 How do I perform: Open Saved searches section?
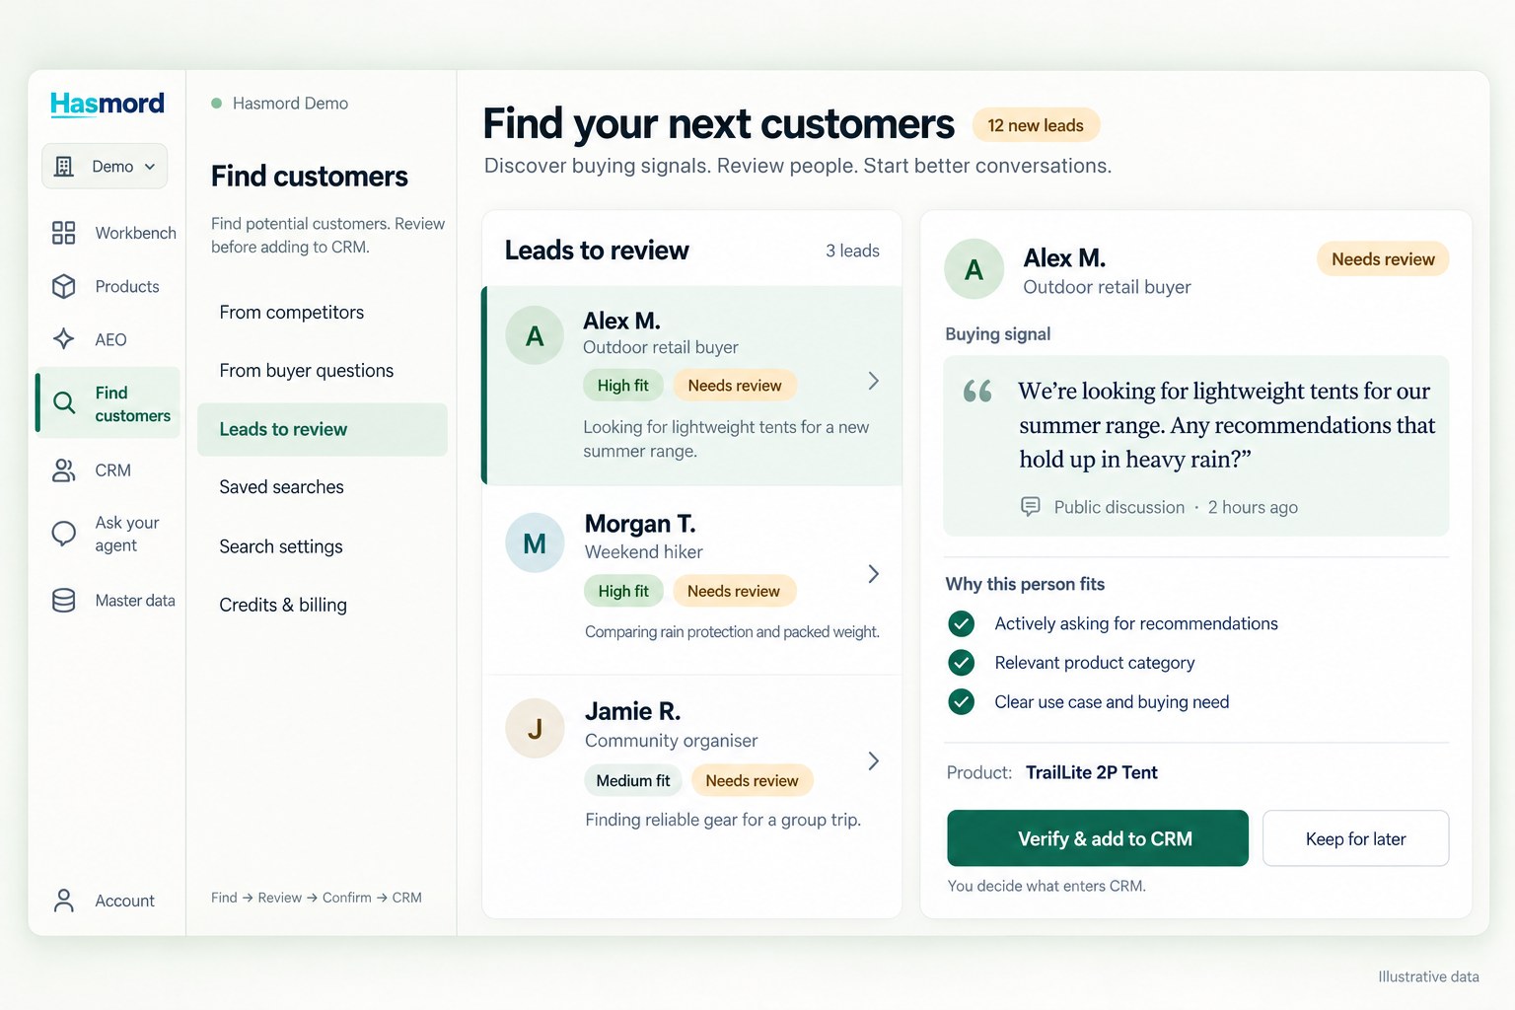282,487
